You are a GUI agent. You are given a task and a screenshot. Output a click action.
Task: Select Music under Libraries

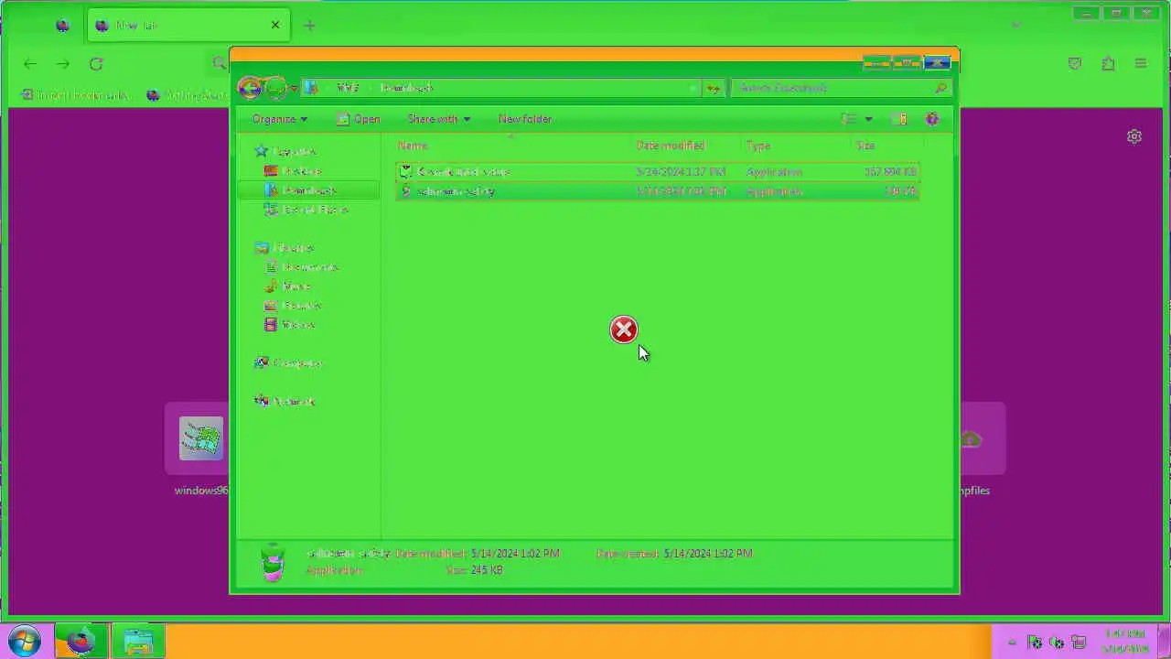click(x=295, y=286)
